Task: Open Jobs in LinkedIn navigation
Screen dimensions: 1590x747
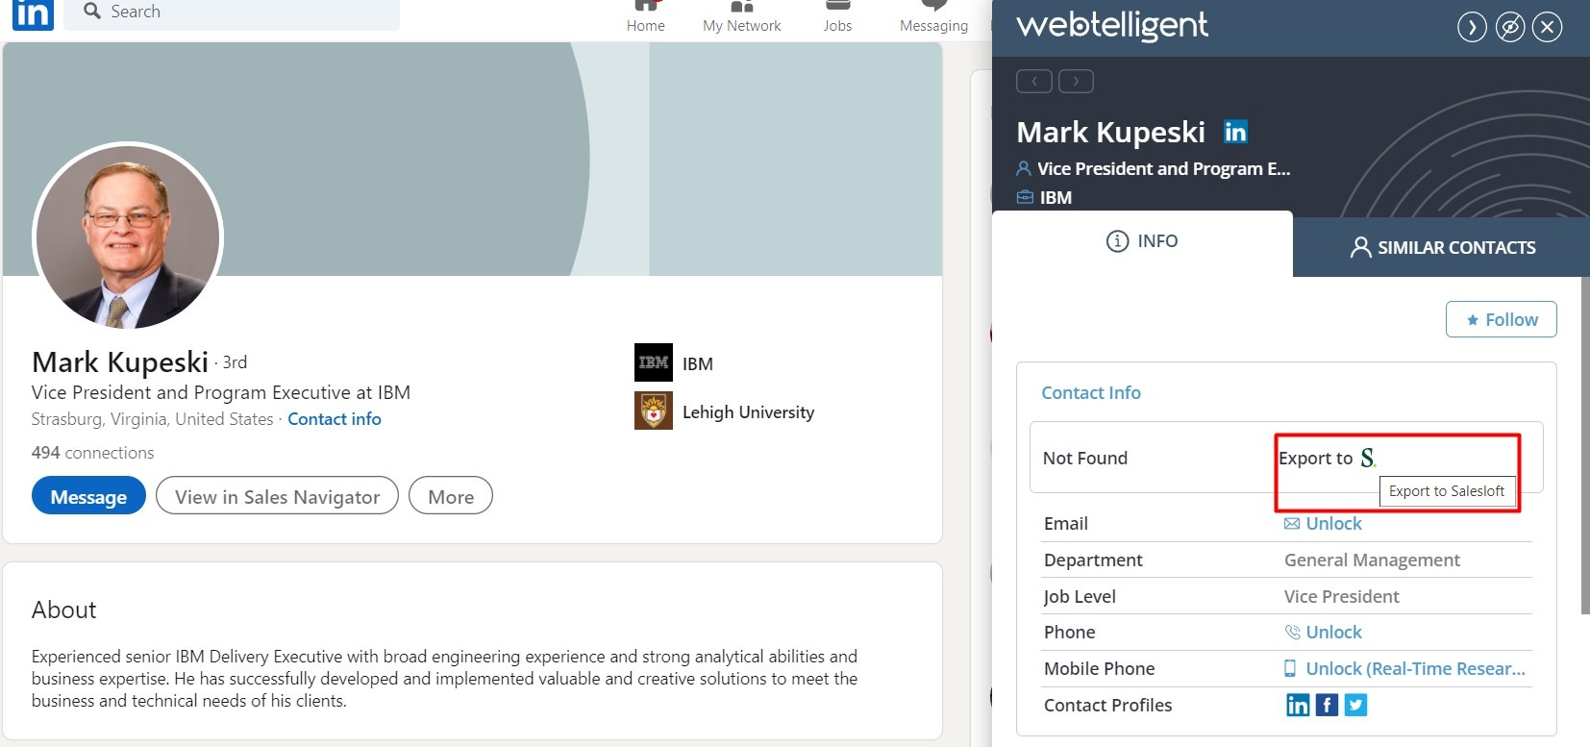Action: pos(837,16)
